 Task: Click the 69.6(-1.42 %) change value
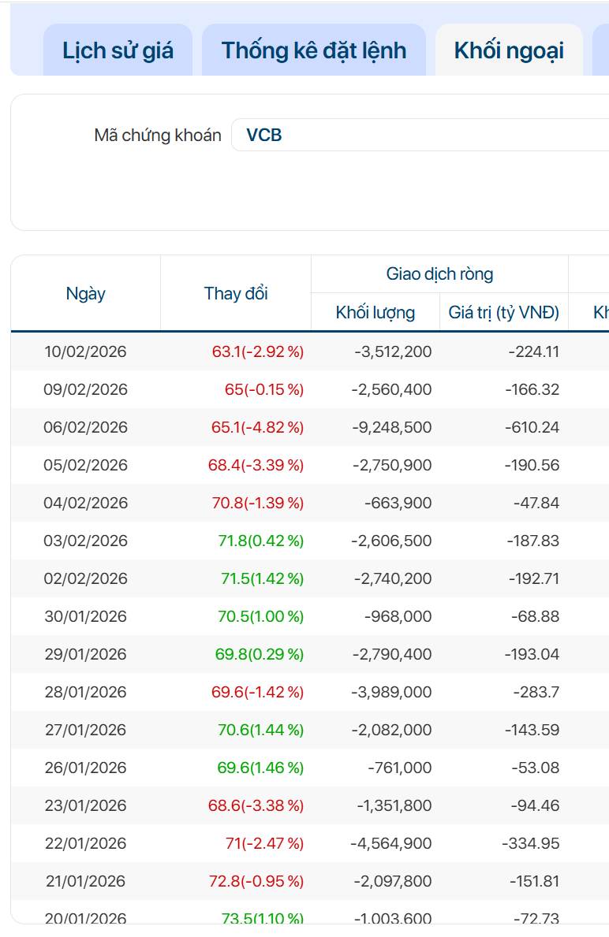[258, 692]
